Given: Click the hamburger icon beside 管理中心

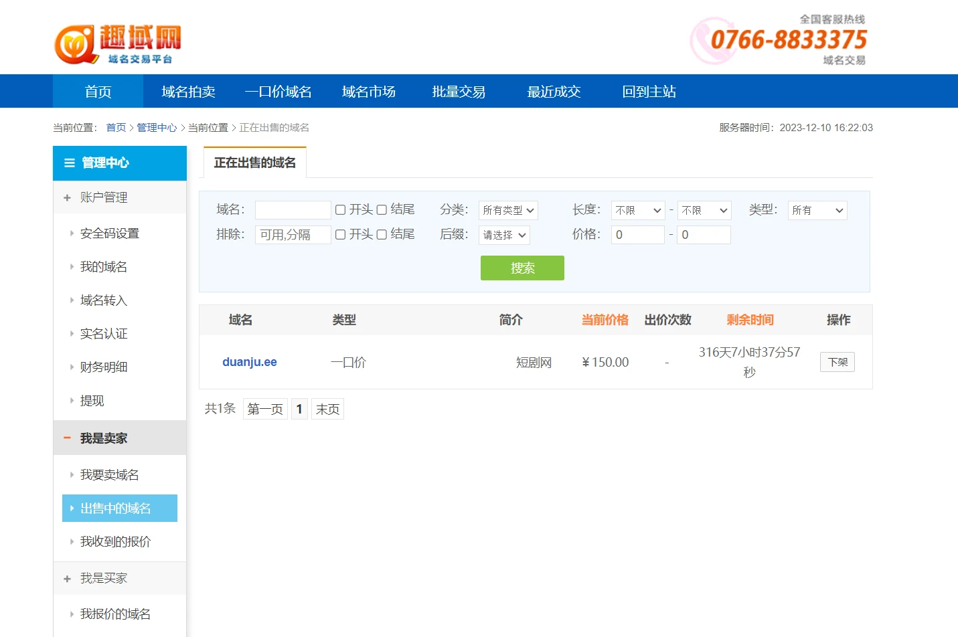Looking at the screenshot, I should pos(69,163).
